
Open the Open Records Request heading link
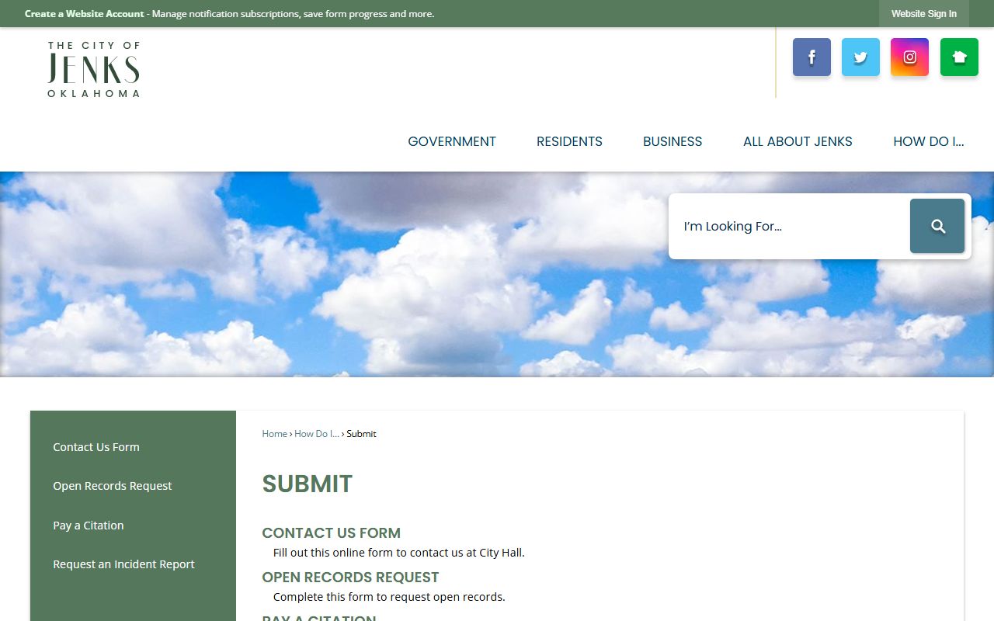pyautogui.click(x=350, y=578)
